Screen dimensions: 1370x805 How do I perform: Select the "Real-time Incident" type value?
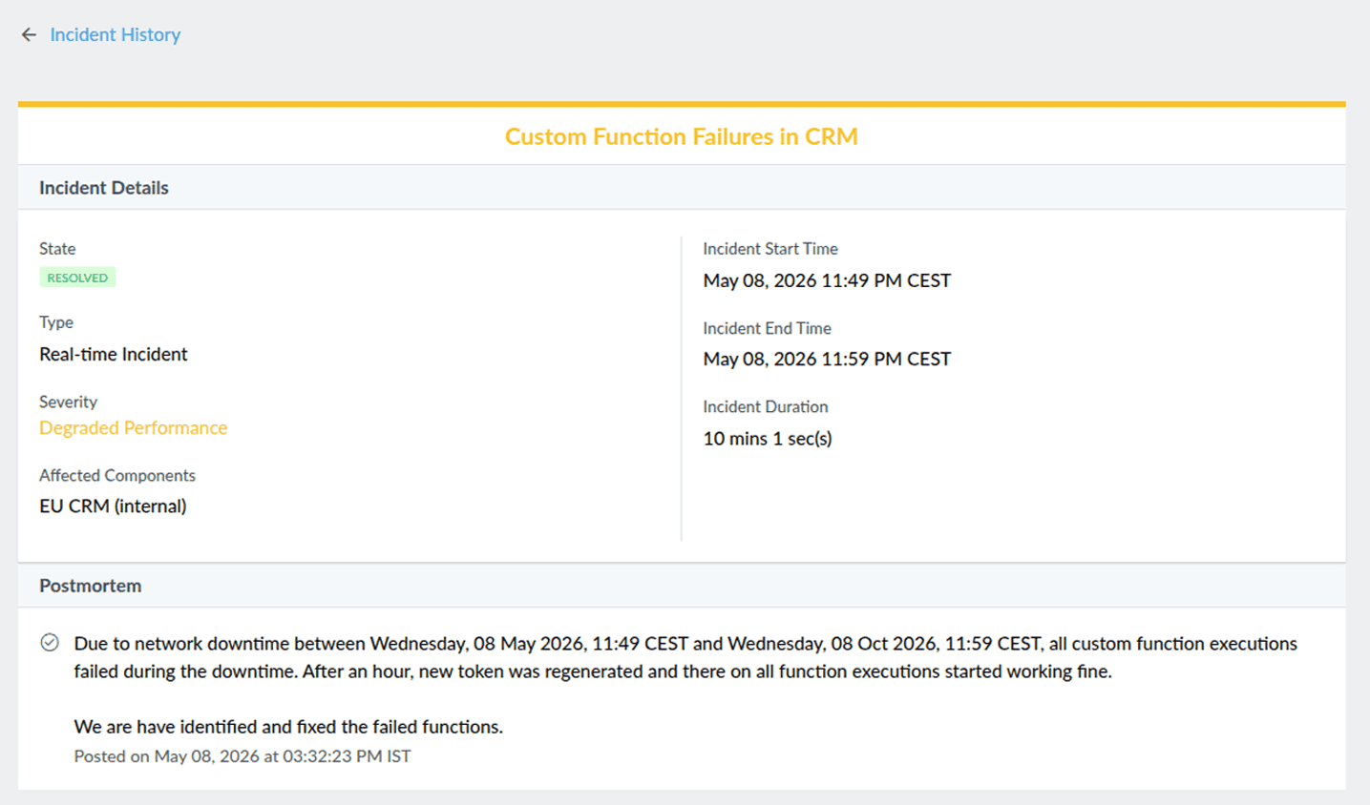(114, 354)
